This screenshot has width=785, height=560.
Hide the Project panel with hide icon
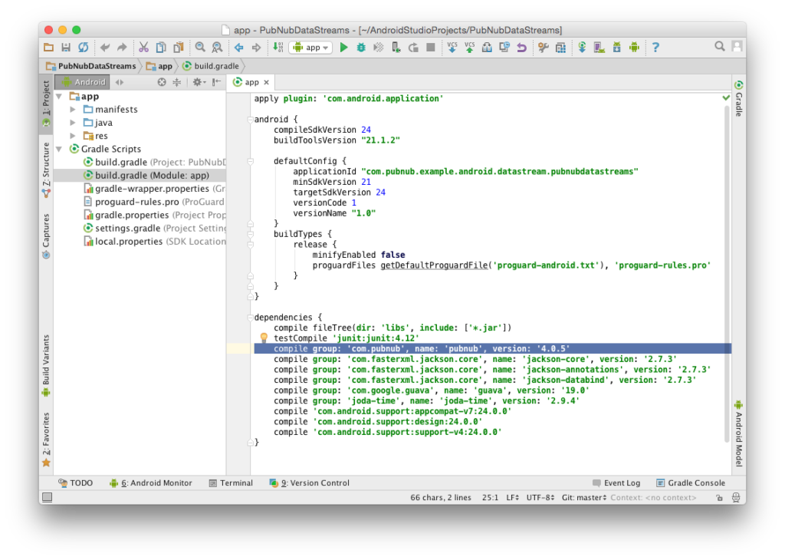[x=216, y=82]
